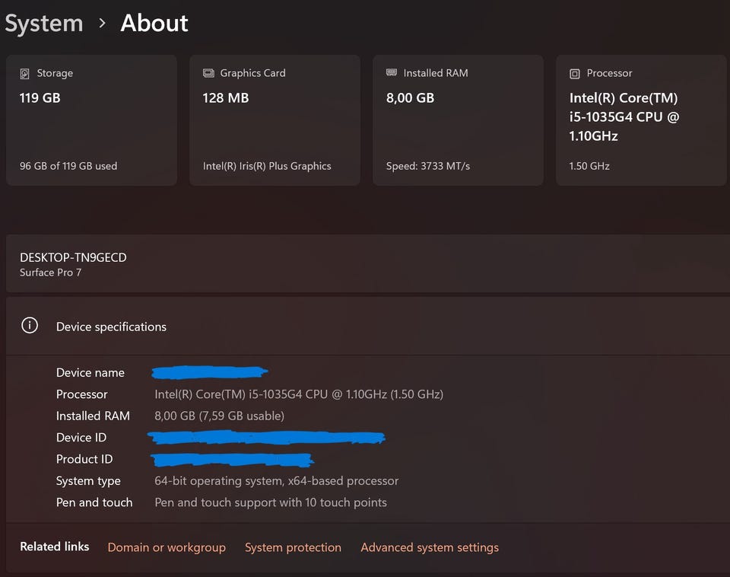The width and height of the screenshot is (730, 577).
Task: Click the '1.50 GHz' text in Processor card
Action: coord(589,166)
